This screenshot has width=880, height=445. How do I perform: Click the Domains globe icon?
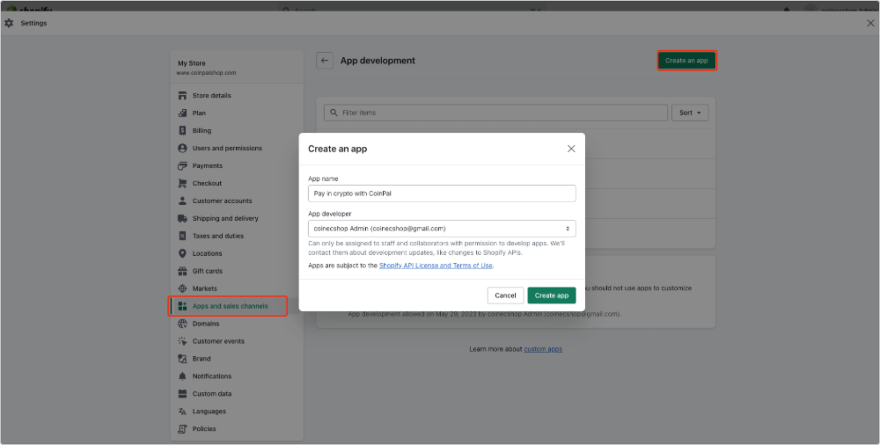(182, 324)
